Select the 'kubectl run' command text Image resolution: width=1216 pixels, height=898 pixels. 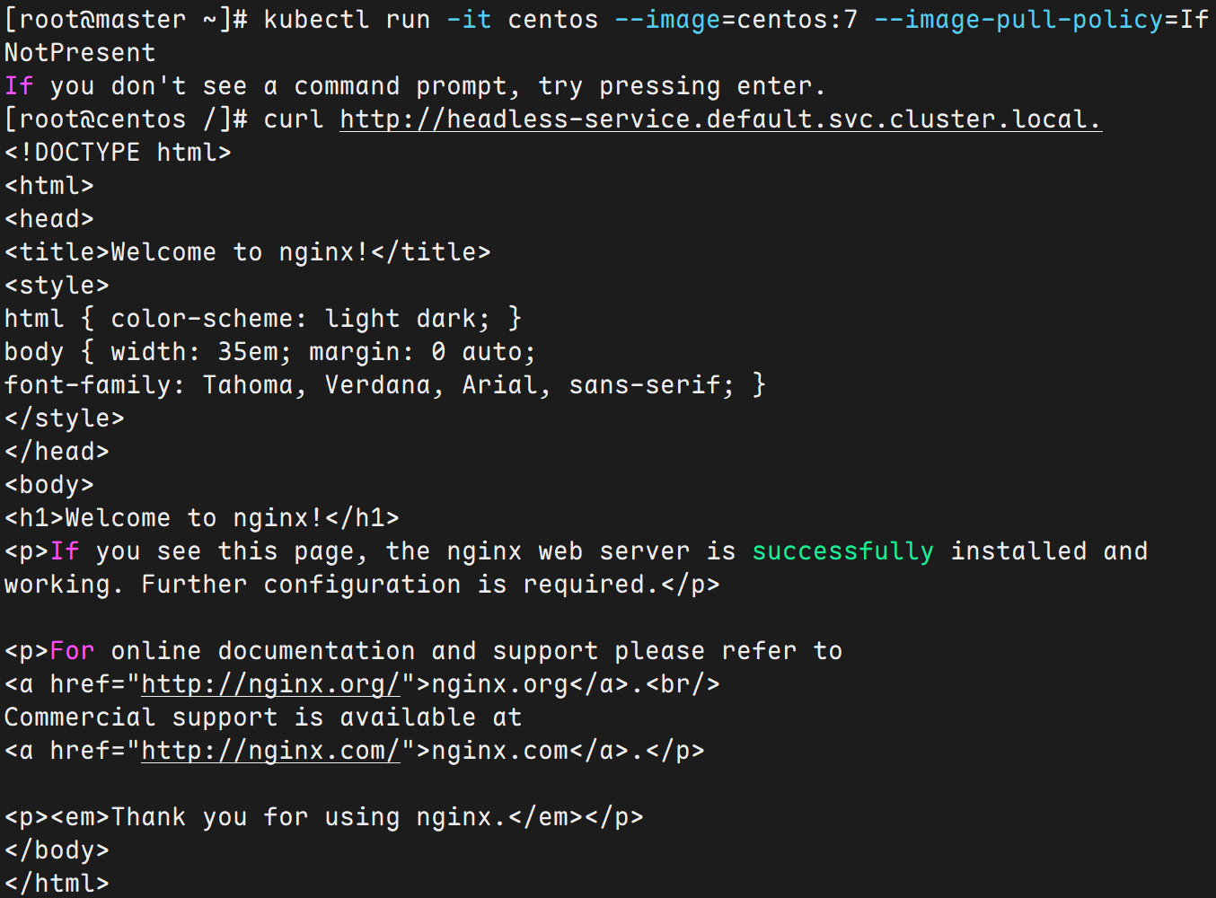coord(347,20)
